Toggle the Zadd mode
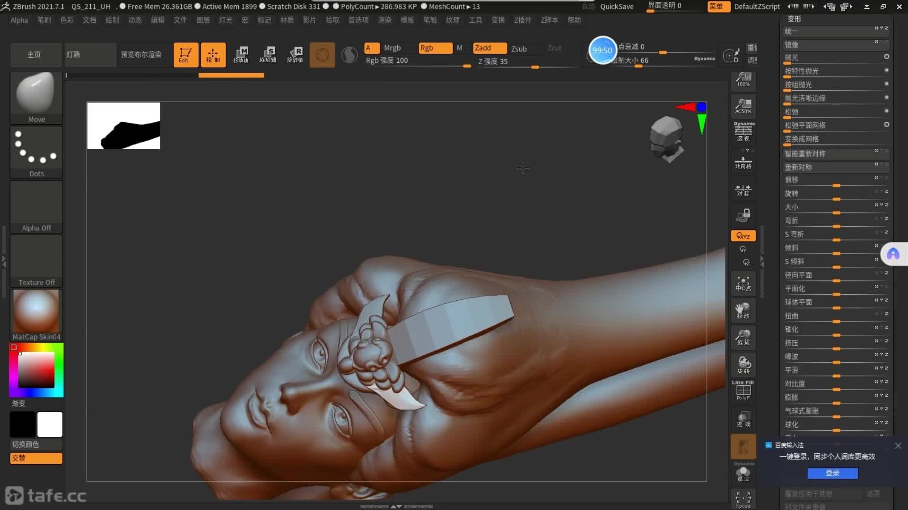 tap(489, 48)
